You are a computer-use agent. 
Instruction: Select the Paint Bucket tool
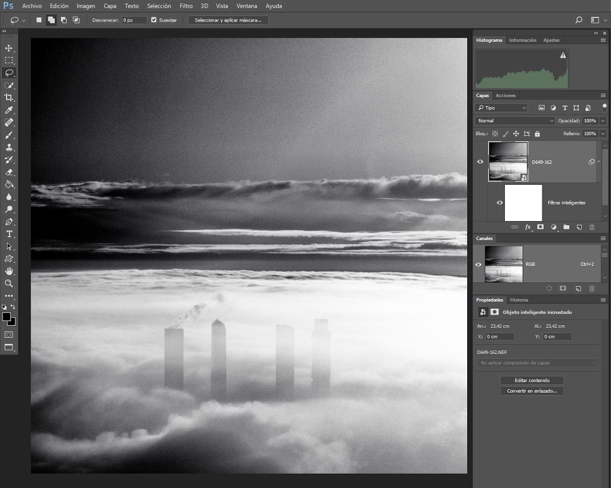[8, 185]
